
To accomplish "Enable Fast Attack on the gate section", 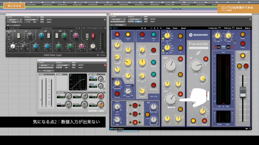I will 154,50.
